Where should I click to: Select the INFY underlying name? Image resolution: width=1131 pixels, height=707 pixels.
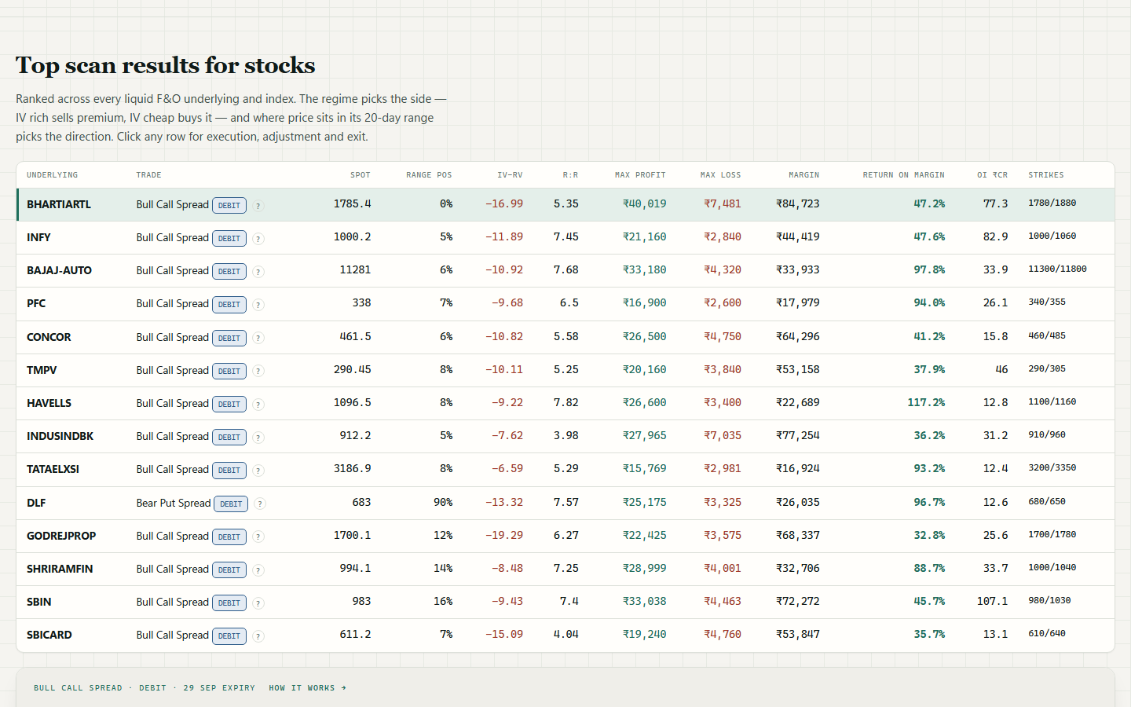38,237
